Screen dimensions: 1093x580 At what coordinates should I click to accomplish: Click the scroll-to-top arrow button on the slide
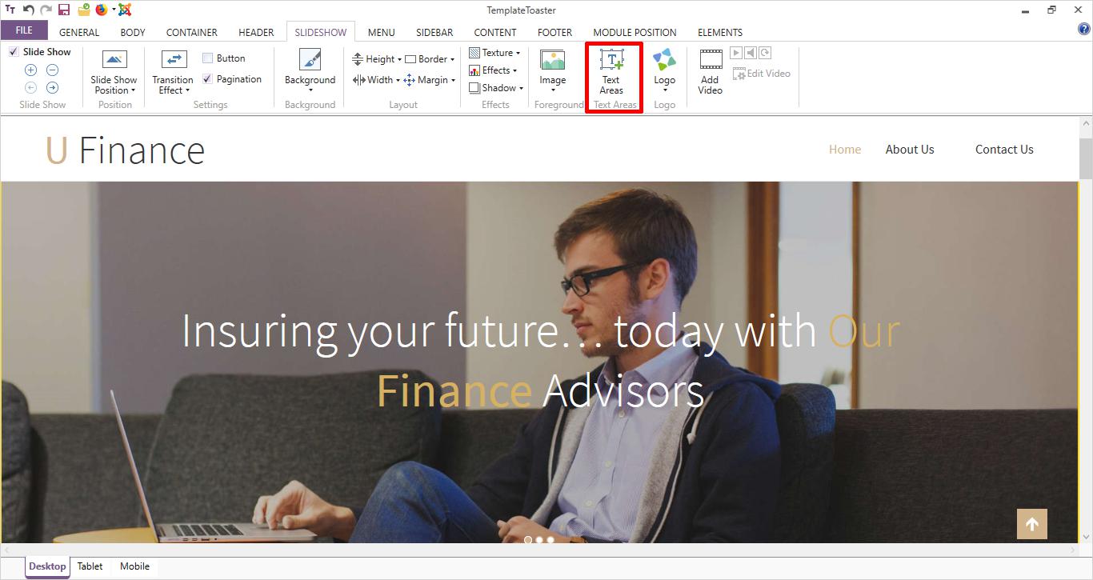(1031, 525)
